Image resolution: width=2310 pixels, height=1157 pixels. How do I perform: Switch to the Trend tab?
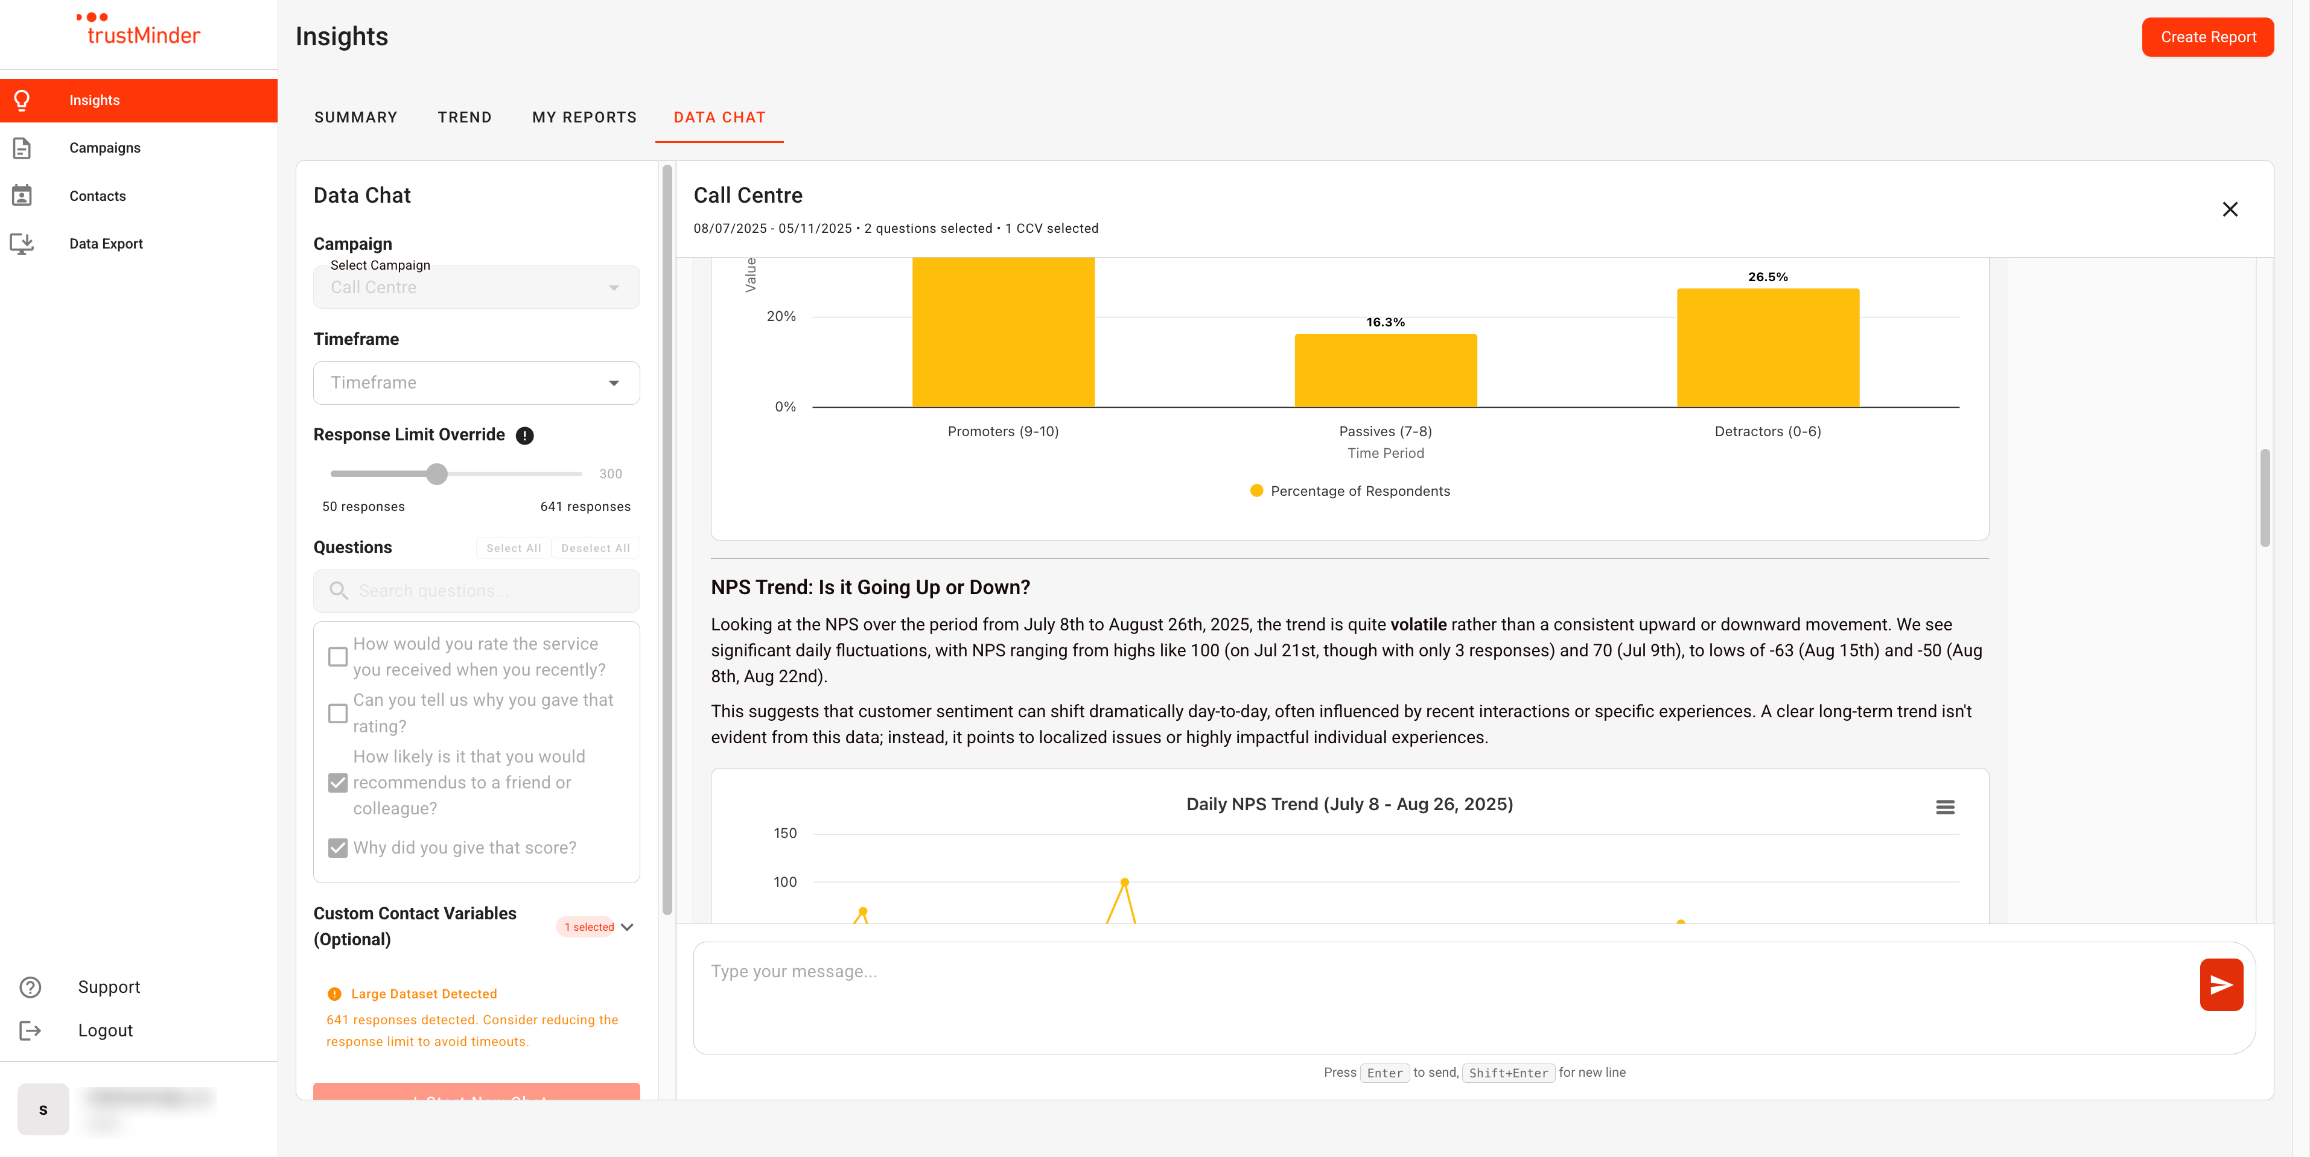point(465,118)
